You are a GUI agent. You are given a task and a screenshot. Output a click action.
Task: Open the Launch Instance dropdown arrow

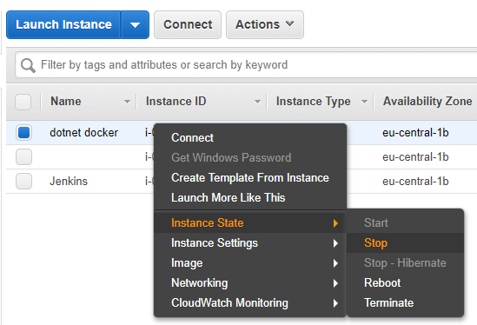135,24
